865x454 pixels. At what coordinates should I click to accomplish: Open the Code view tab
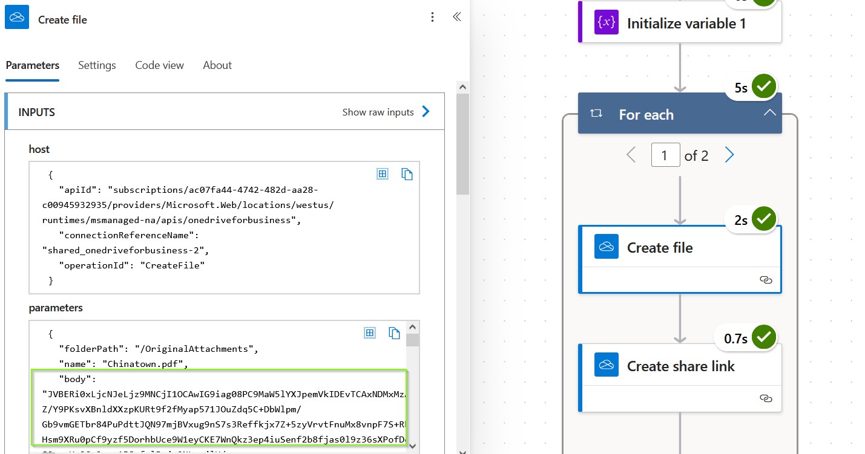159,65
